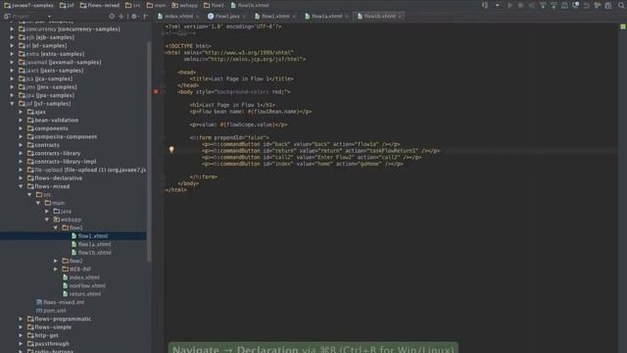Select flows-mixed.iml in the project tree
The image size is (627, 353).
tap(61, 302)
